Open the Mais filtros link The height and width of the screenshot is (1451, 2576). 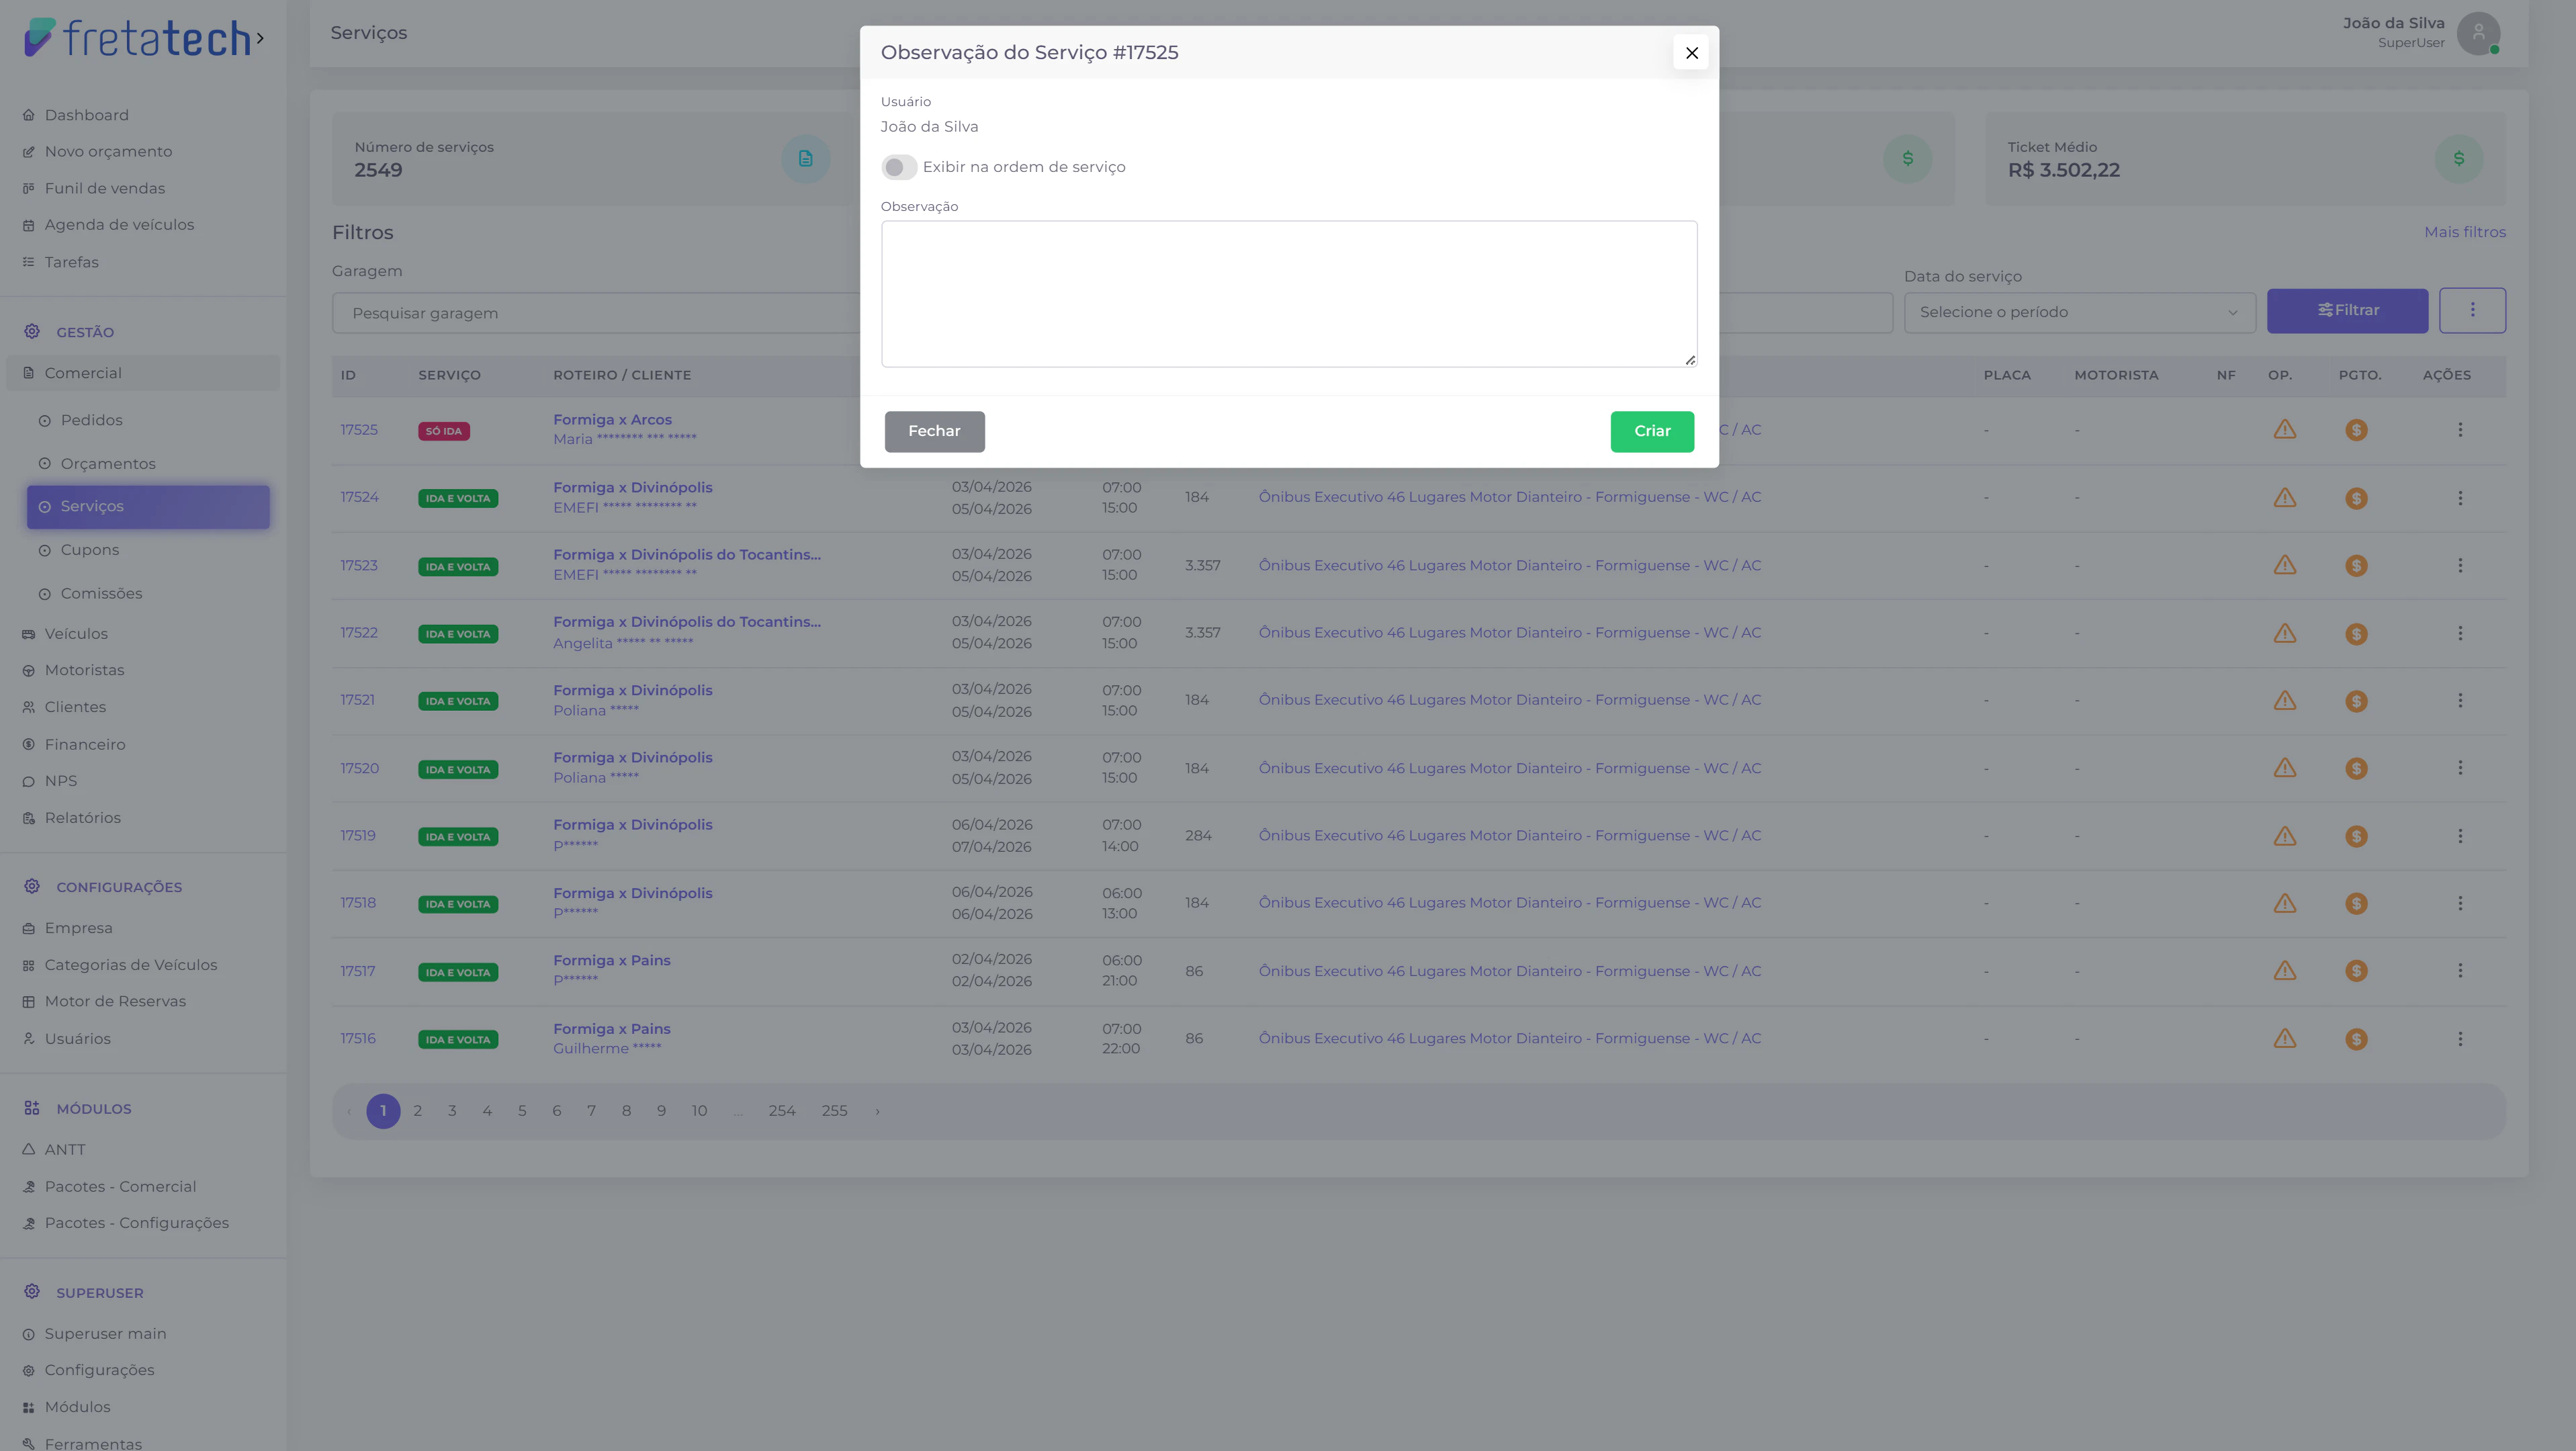coord(2464,232)
